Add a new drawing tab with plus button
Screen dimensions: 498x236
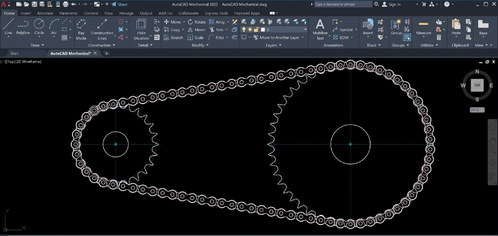(x=106, y=53)
